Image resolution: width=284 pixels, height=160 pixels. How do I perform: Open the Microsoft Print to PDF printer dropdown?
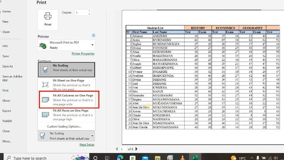[x=66, y=45]
